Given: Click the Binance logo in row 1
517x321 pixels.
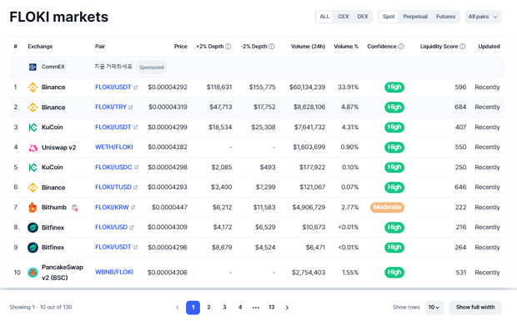Looking at the screenshot, I should point(33,88).
